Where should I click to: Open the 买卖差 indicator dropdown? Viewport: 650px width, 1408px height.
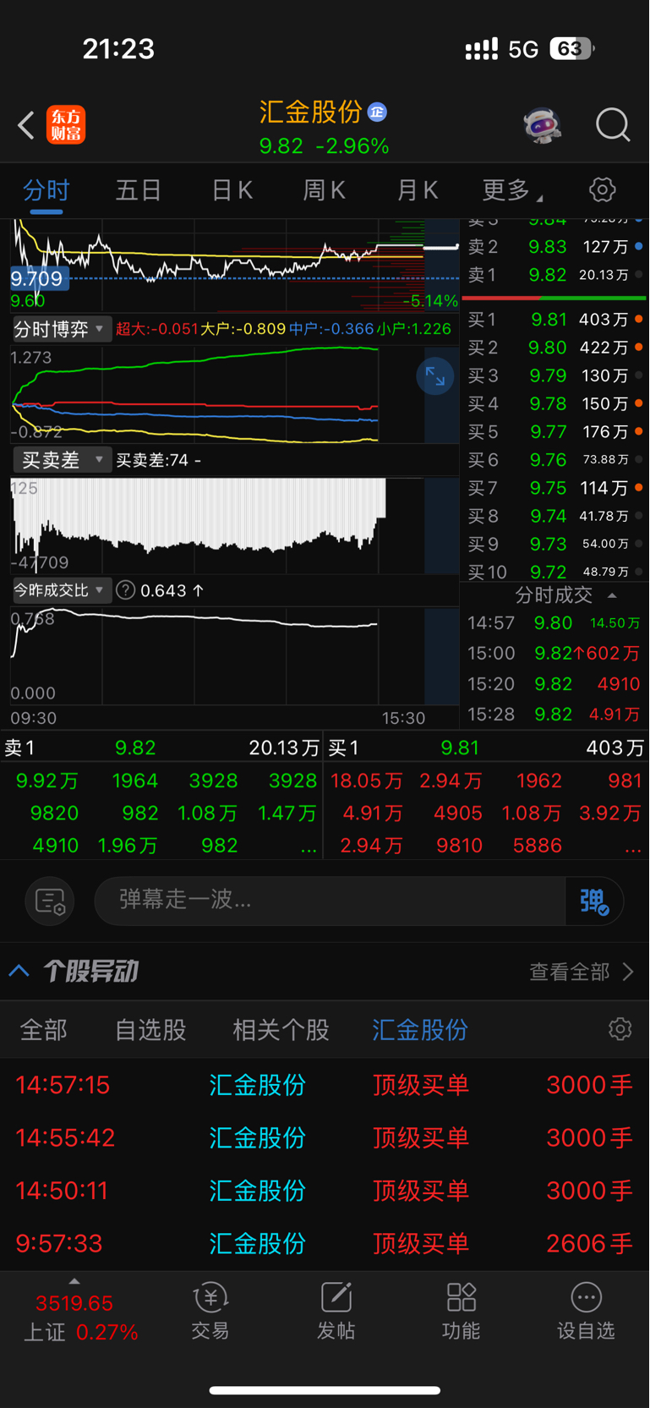click(61, 460)
